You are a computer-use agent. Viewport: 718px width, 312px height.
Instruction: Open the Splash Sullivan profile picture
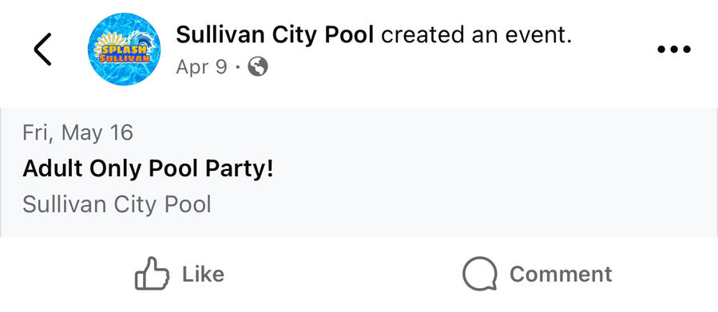pyautogui.click(x=124, y=49)
